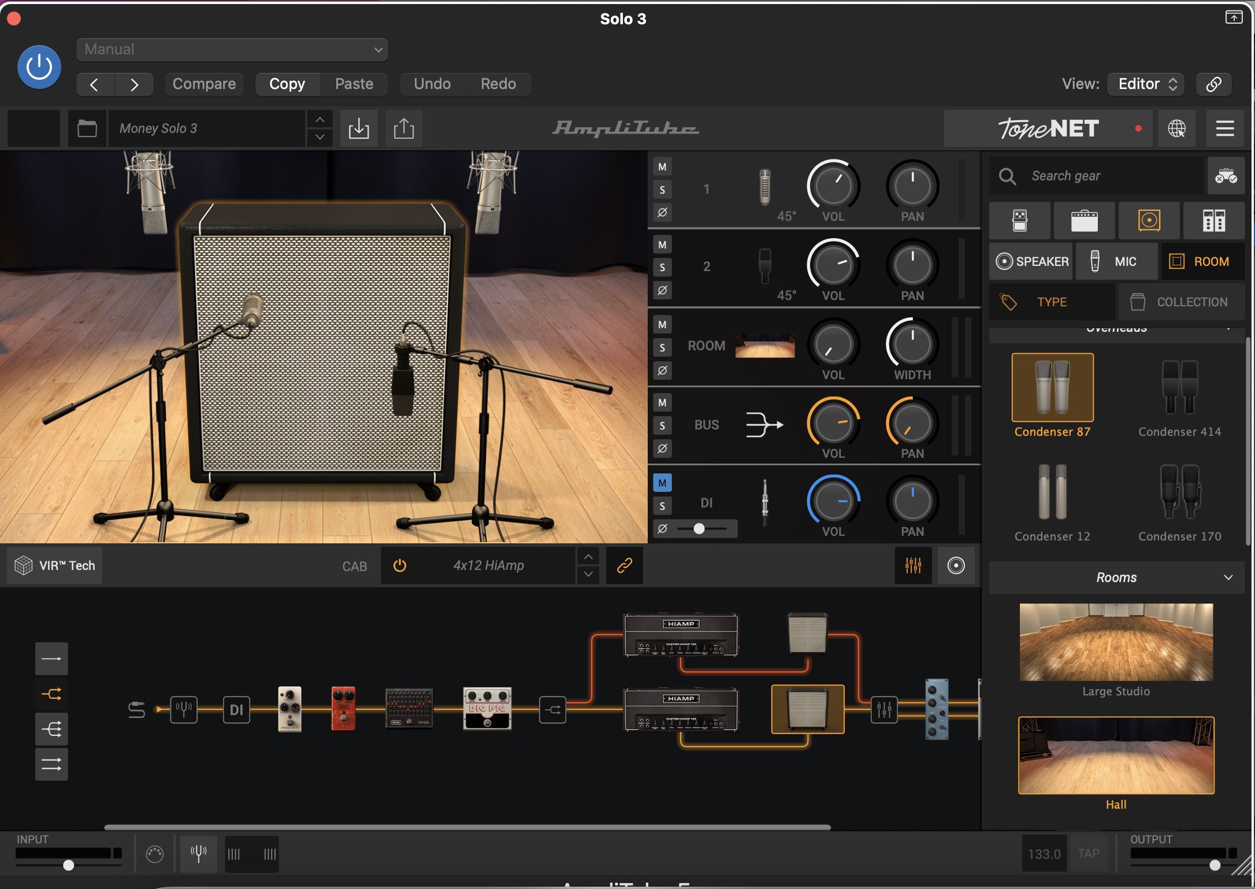Click the Compare button
Viewport: 1255px width, 889px height.
(x=204, y=84)
